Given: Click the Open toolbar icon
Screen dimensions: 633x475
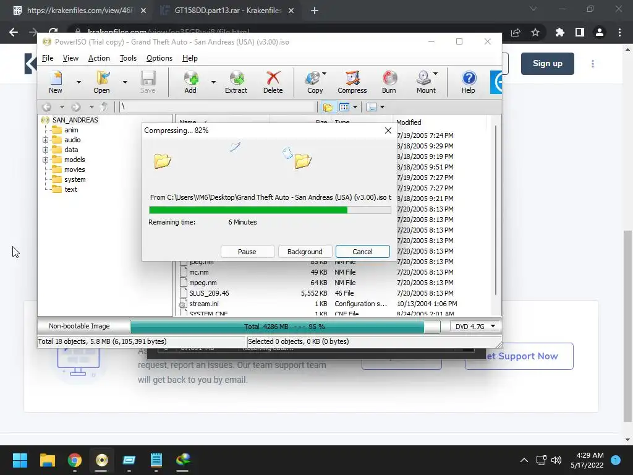Looking at the screenshot, I should (x=102, y=82).
